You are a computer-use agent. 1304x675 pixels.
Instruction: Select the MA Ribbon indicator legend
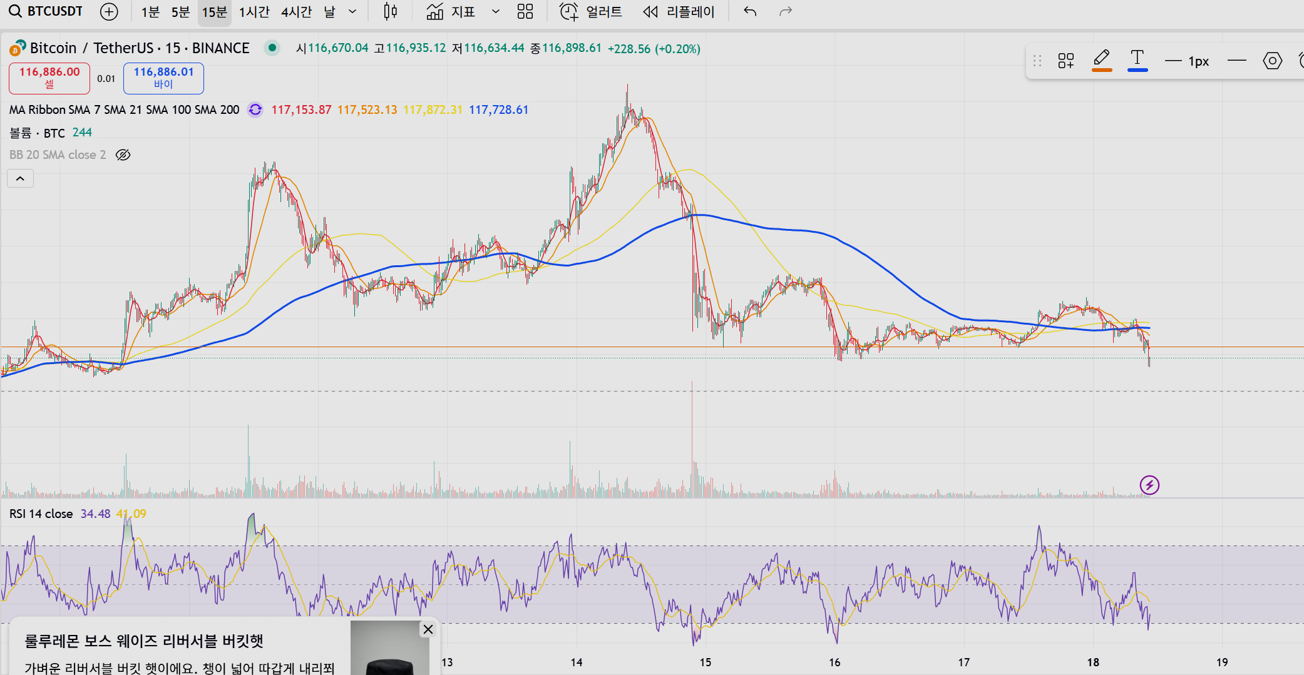(x=124, y=110)
